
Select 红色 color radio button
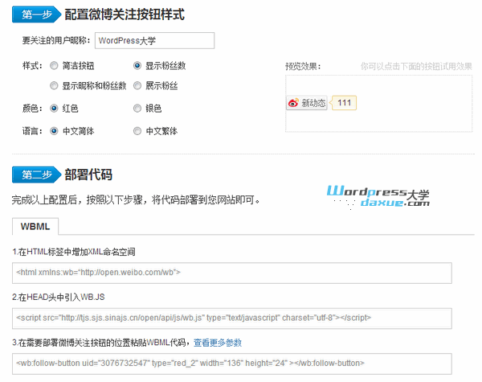[x=54, y=109]
